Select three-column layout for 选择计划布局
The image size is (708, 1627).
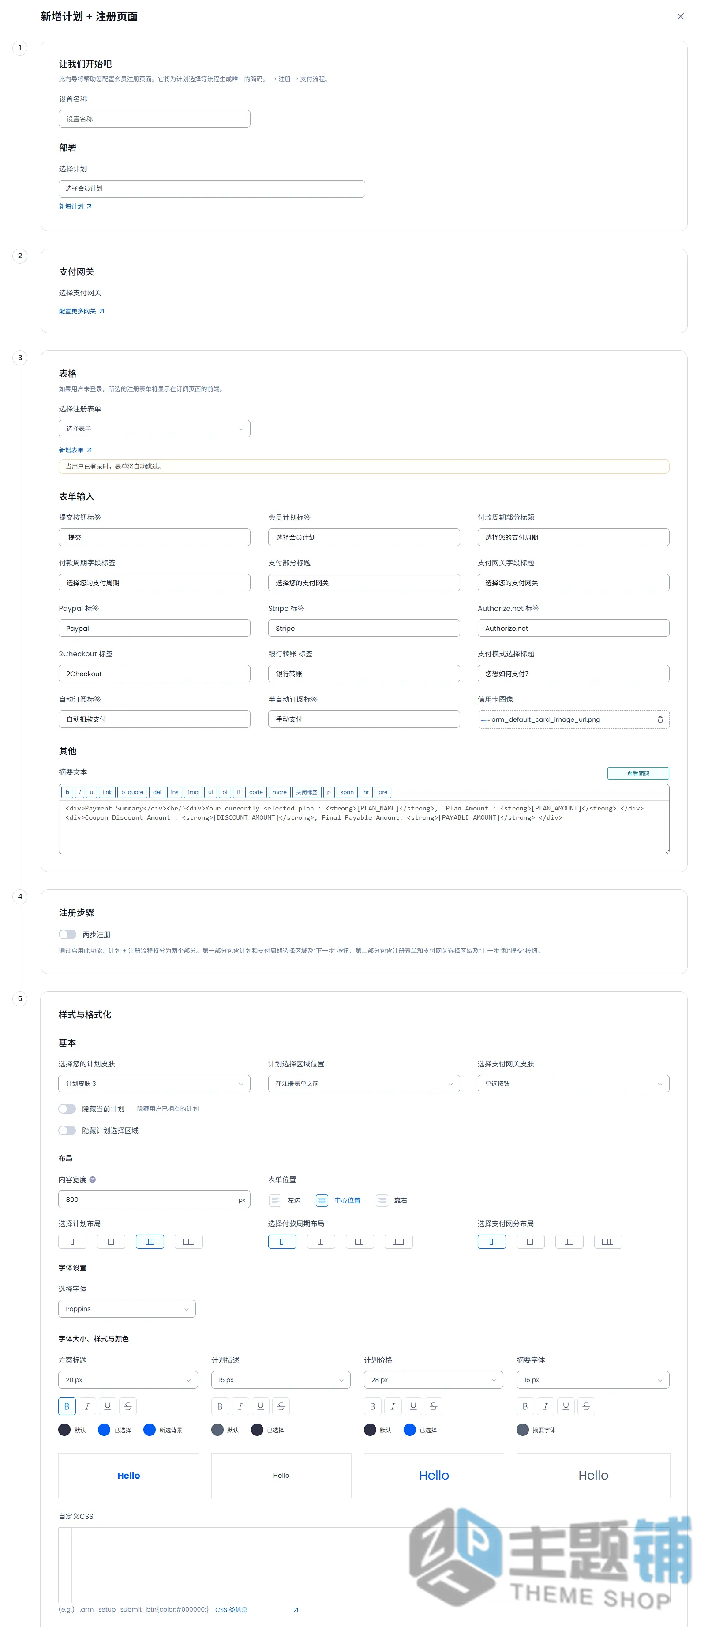click(150, 1242)
